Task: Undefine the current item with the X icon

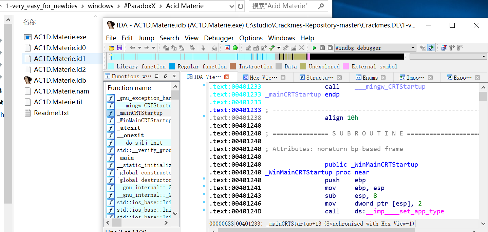Action: tap(301, 48)
